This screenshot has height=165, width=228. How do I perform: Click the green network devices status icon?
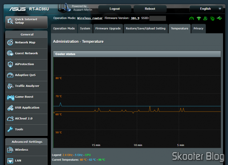[x=212, y=19]
